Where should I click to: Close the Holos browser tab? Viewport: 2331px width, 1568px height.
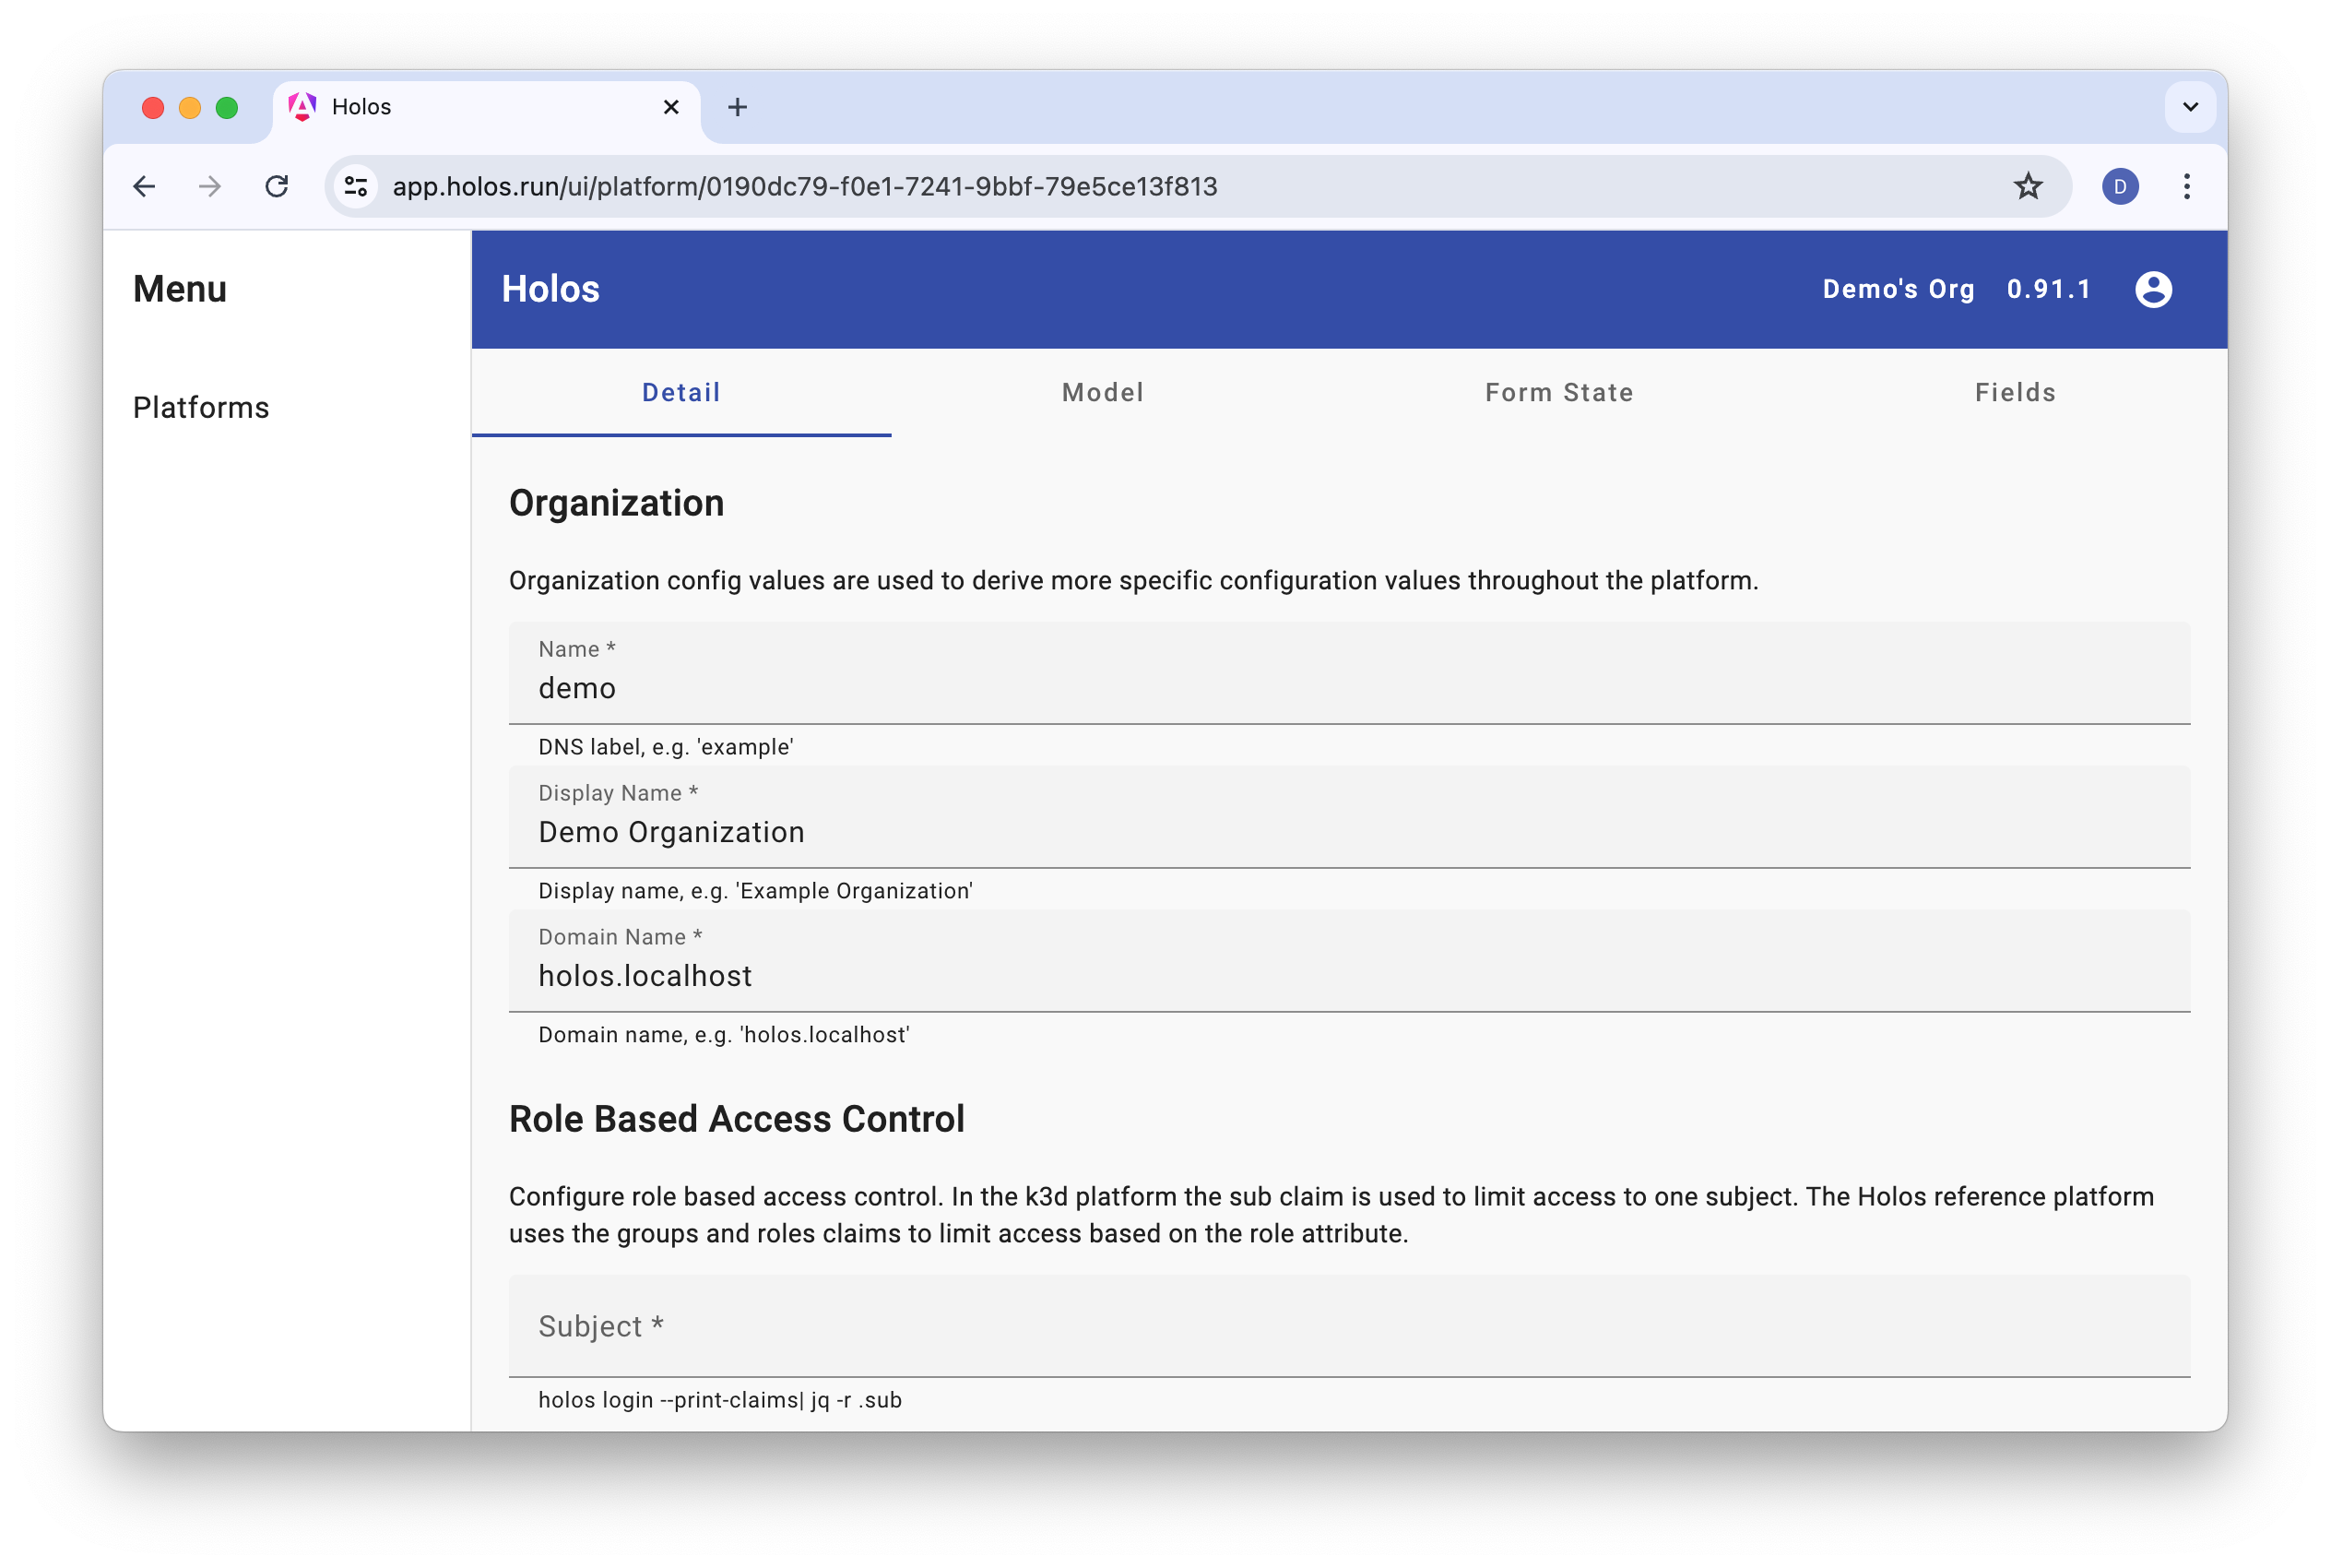(x=670, y=107)
